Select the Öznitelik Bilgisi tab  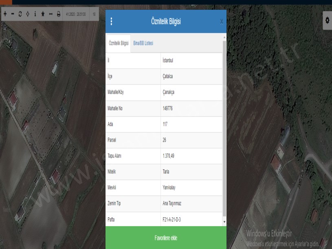coord(119,44)
